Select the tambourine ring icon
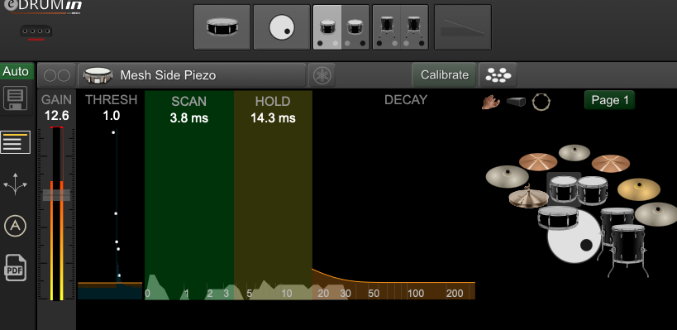The height and width of the screenshot is (330, 677). [541, 103]
